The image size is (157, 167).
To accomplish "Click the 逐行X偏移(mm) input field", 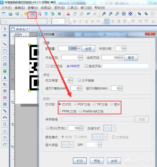I will (115, 88).
